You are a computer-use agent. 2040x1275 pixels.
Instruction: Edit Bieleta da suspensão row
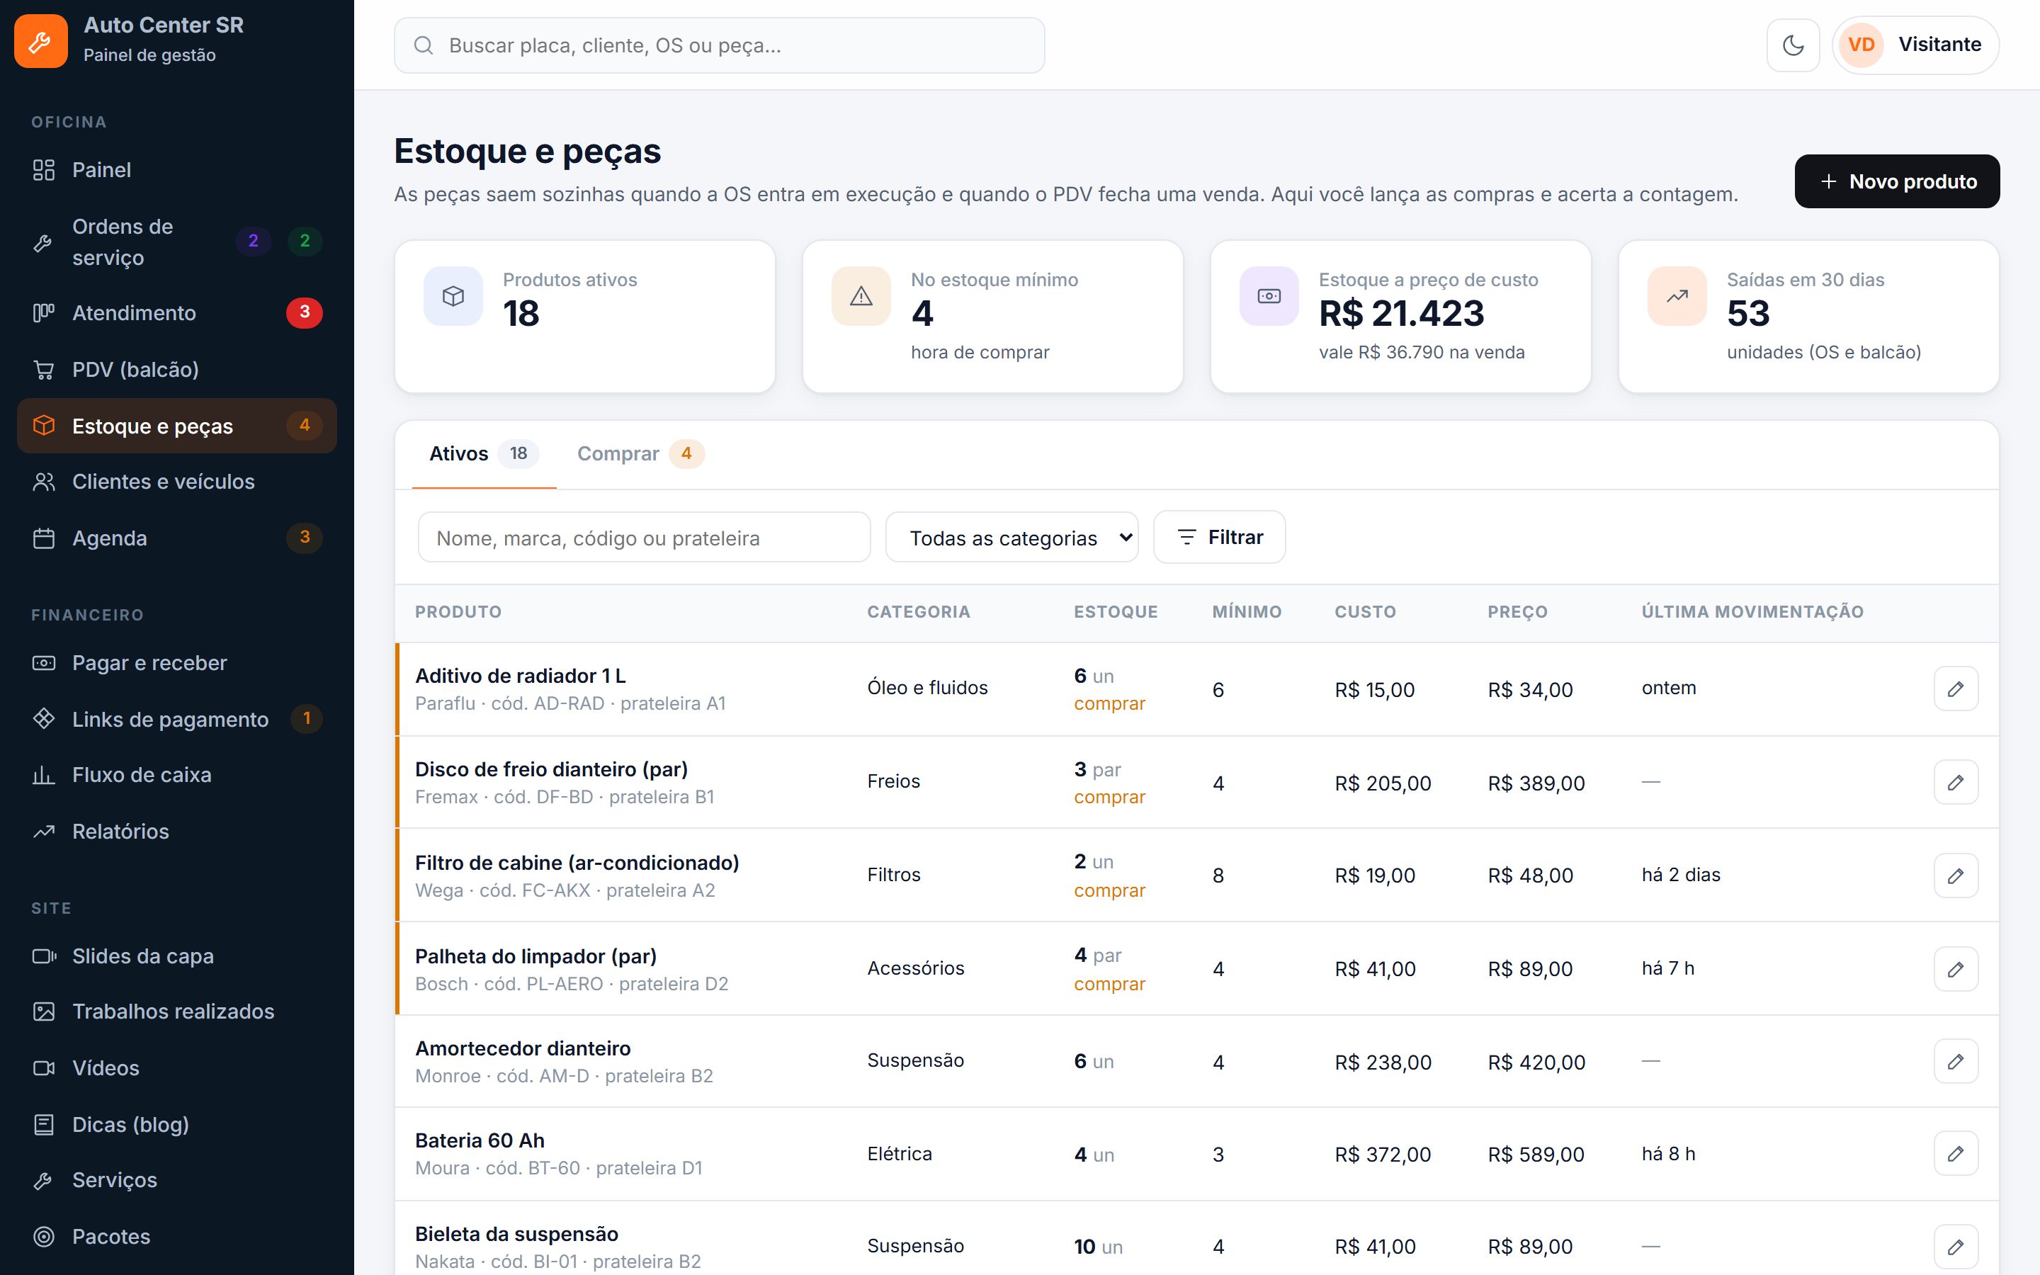(1956, 1247)
